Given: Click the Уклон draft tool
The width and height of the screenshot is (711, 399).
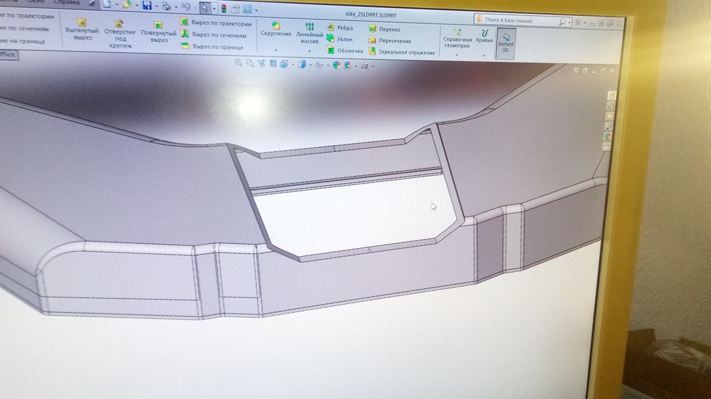Looking at the screenshot, I should 339,39.
